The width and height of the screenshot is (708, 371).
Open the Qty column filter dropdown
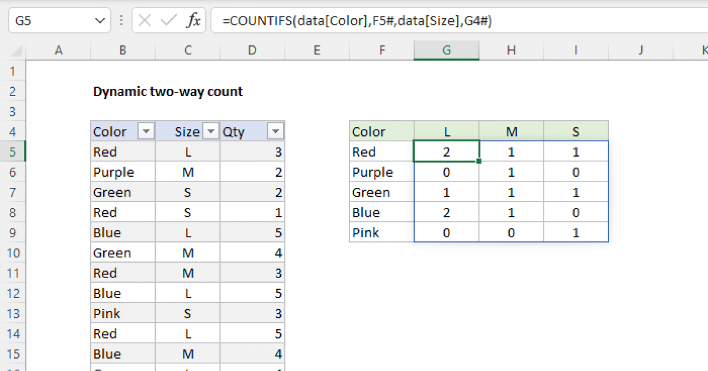tap(274, 131)
